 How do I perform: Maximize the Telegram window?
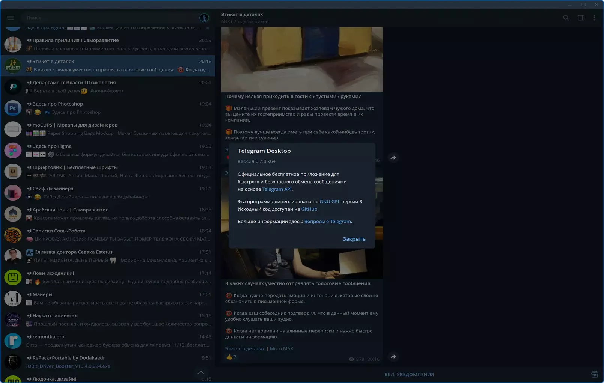(583, 5)
